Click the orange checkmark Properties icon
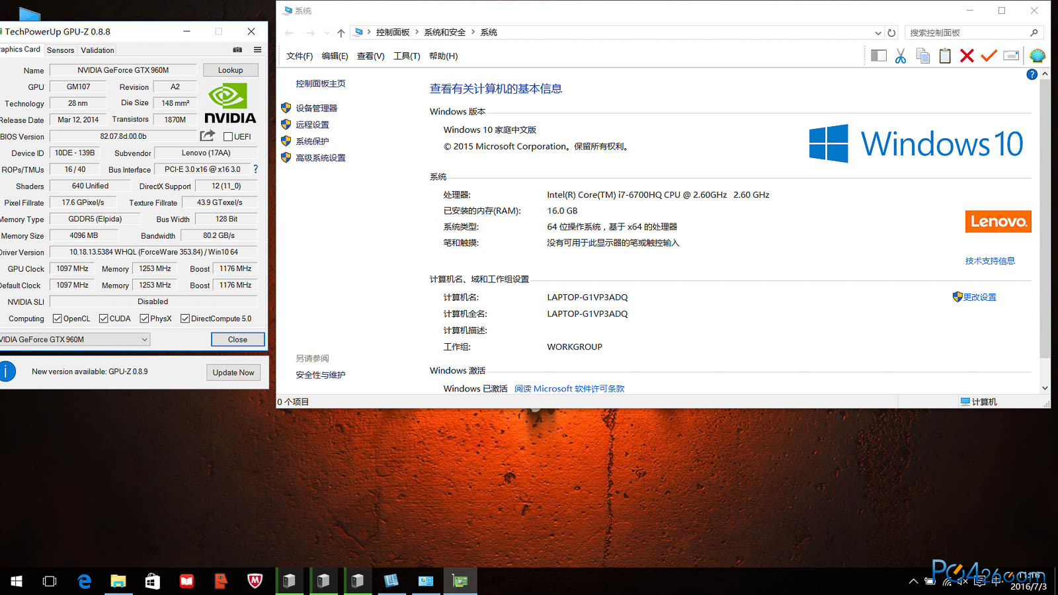1058x595 pixels. click(989, 56)
